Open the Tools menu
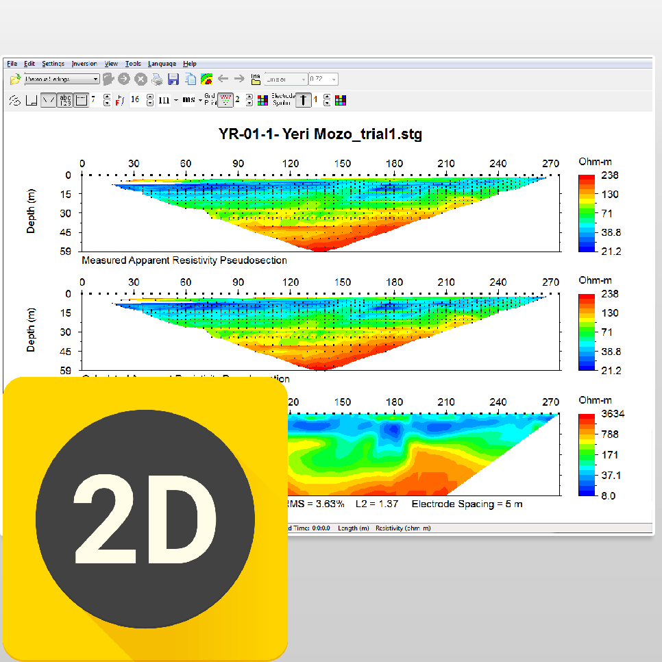 (x=133, y=63)
